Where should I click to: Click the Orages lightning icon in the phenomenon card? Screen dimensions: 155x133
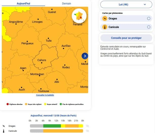pyautogui.click(x=105, y=18)
